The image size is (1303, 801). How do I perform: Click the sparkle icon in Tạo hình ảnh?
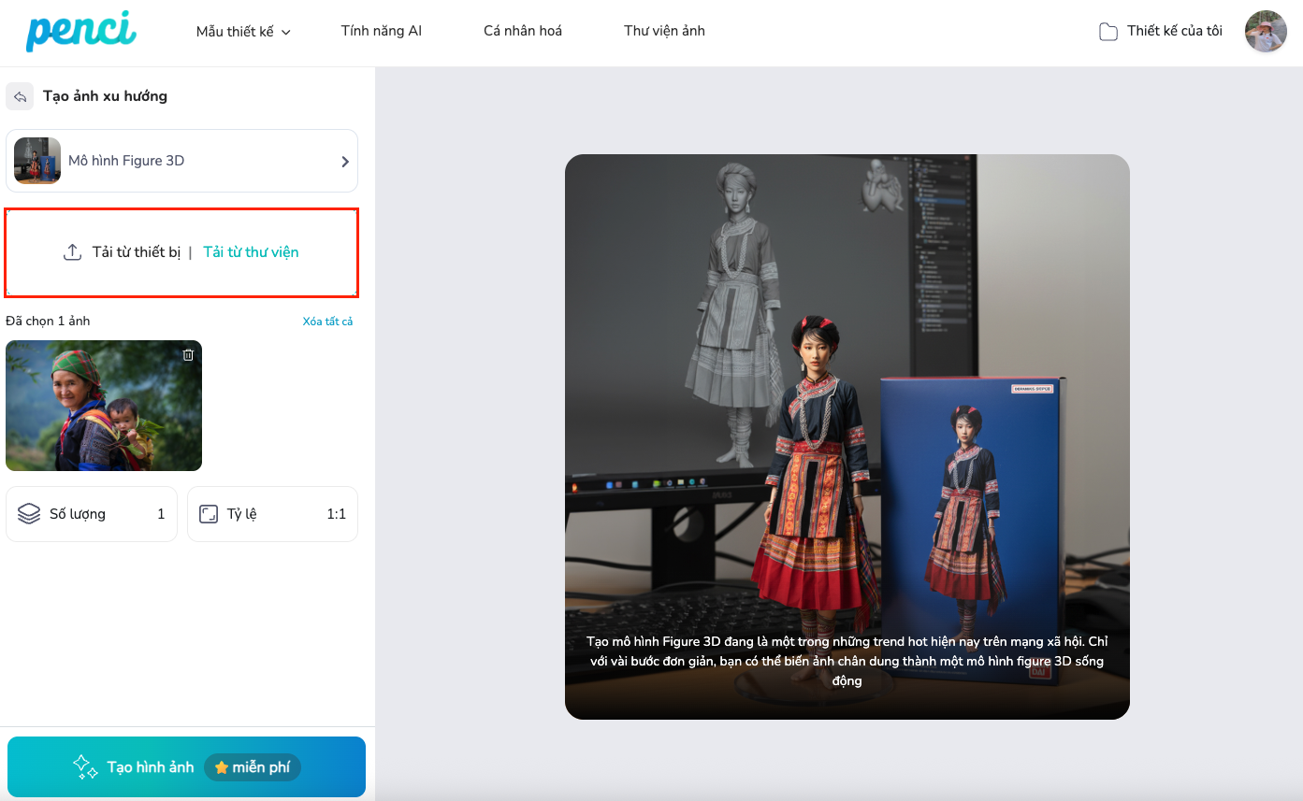[x=86, y=767]
